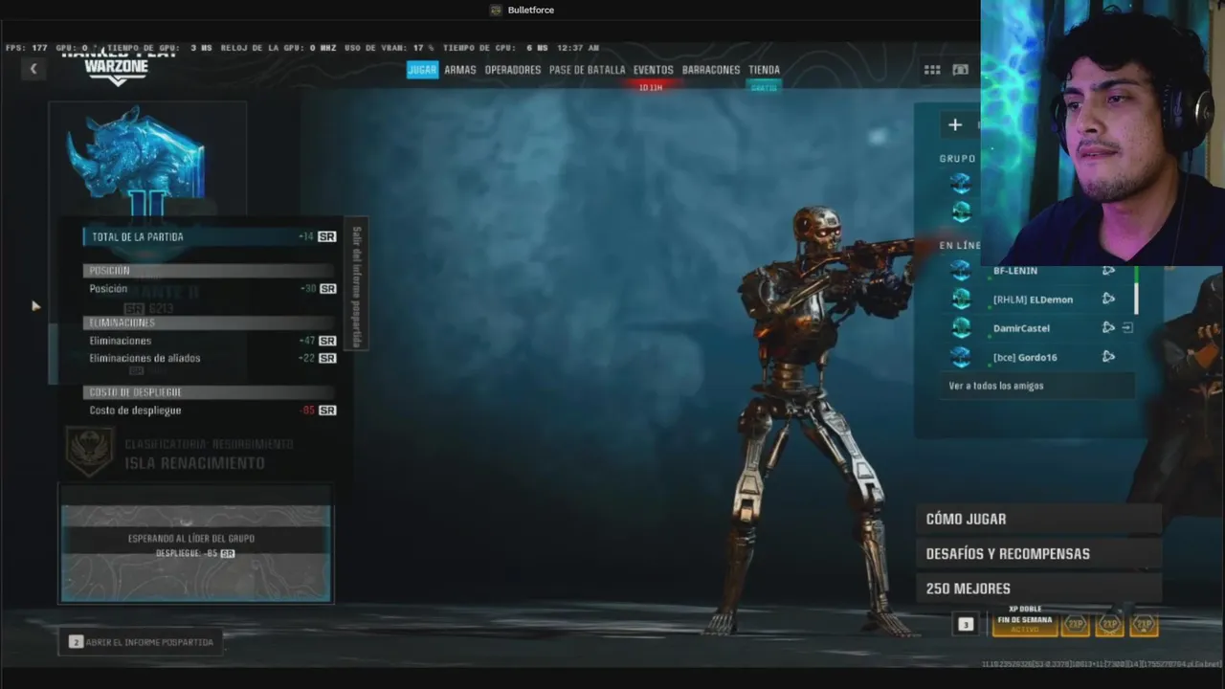Image resolution: width=1225 pixels, height=689 pixels.
Task: Select the first 2XP token icon
Action: [x=1075, y=624]
